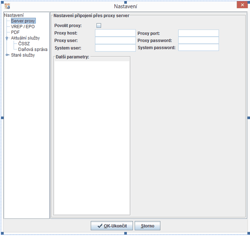Select Daňová správa in the tree
Image resolution: width=250 pixels, height=236 pixels.
[x=33, y=49]
